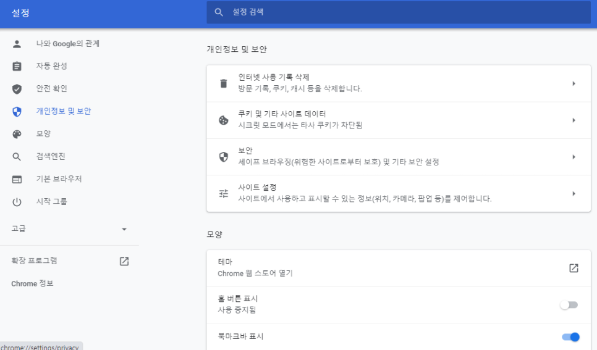
Task: Open 사이트 설정 title
Action: [x=257, y=187]
